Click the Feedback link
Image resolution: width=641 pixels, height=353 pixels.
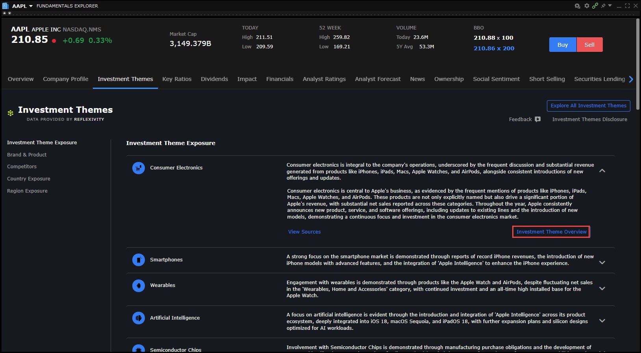(x=520, y=119)
